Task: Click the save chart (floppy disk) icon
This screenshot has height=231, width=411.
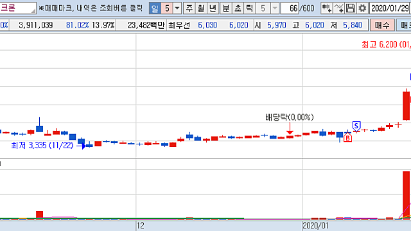Action: [x=351, y=8]
